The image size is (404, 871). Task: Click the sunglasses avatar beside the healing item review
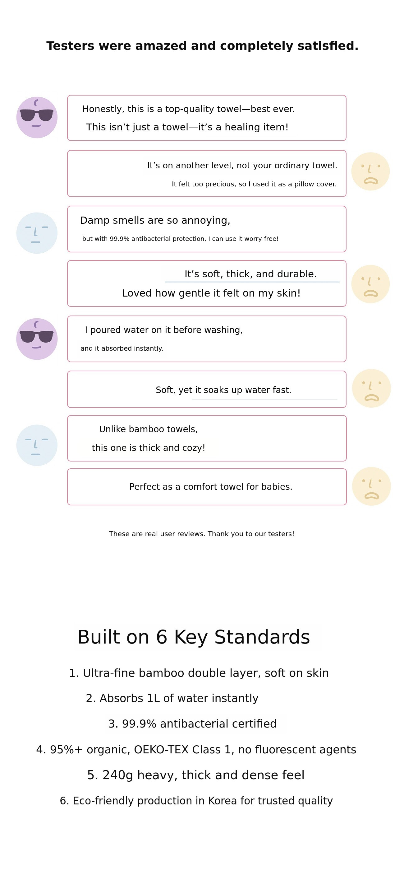(x=37, y=117)
